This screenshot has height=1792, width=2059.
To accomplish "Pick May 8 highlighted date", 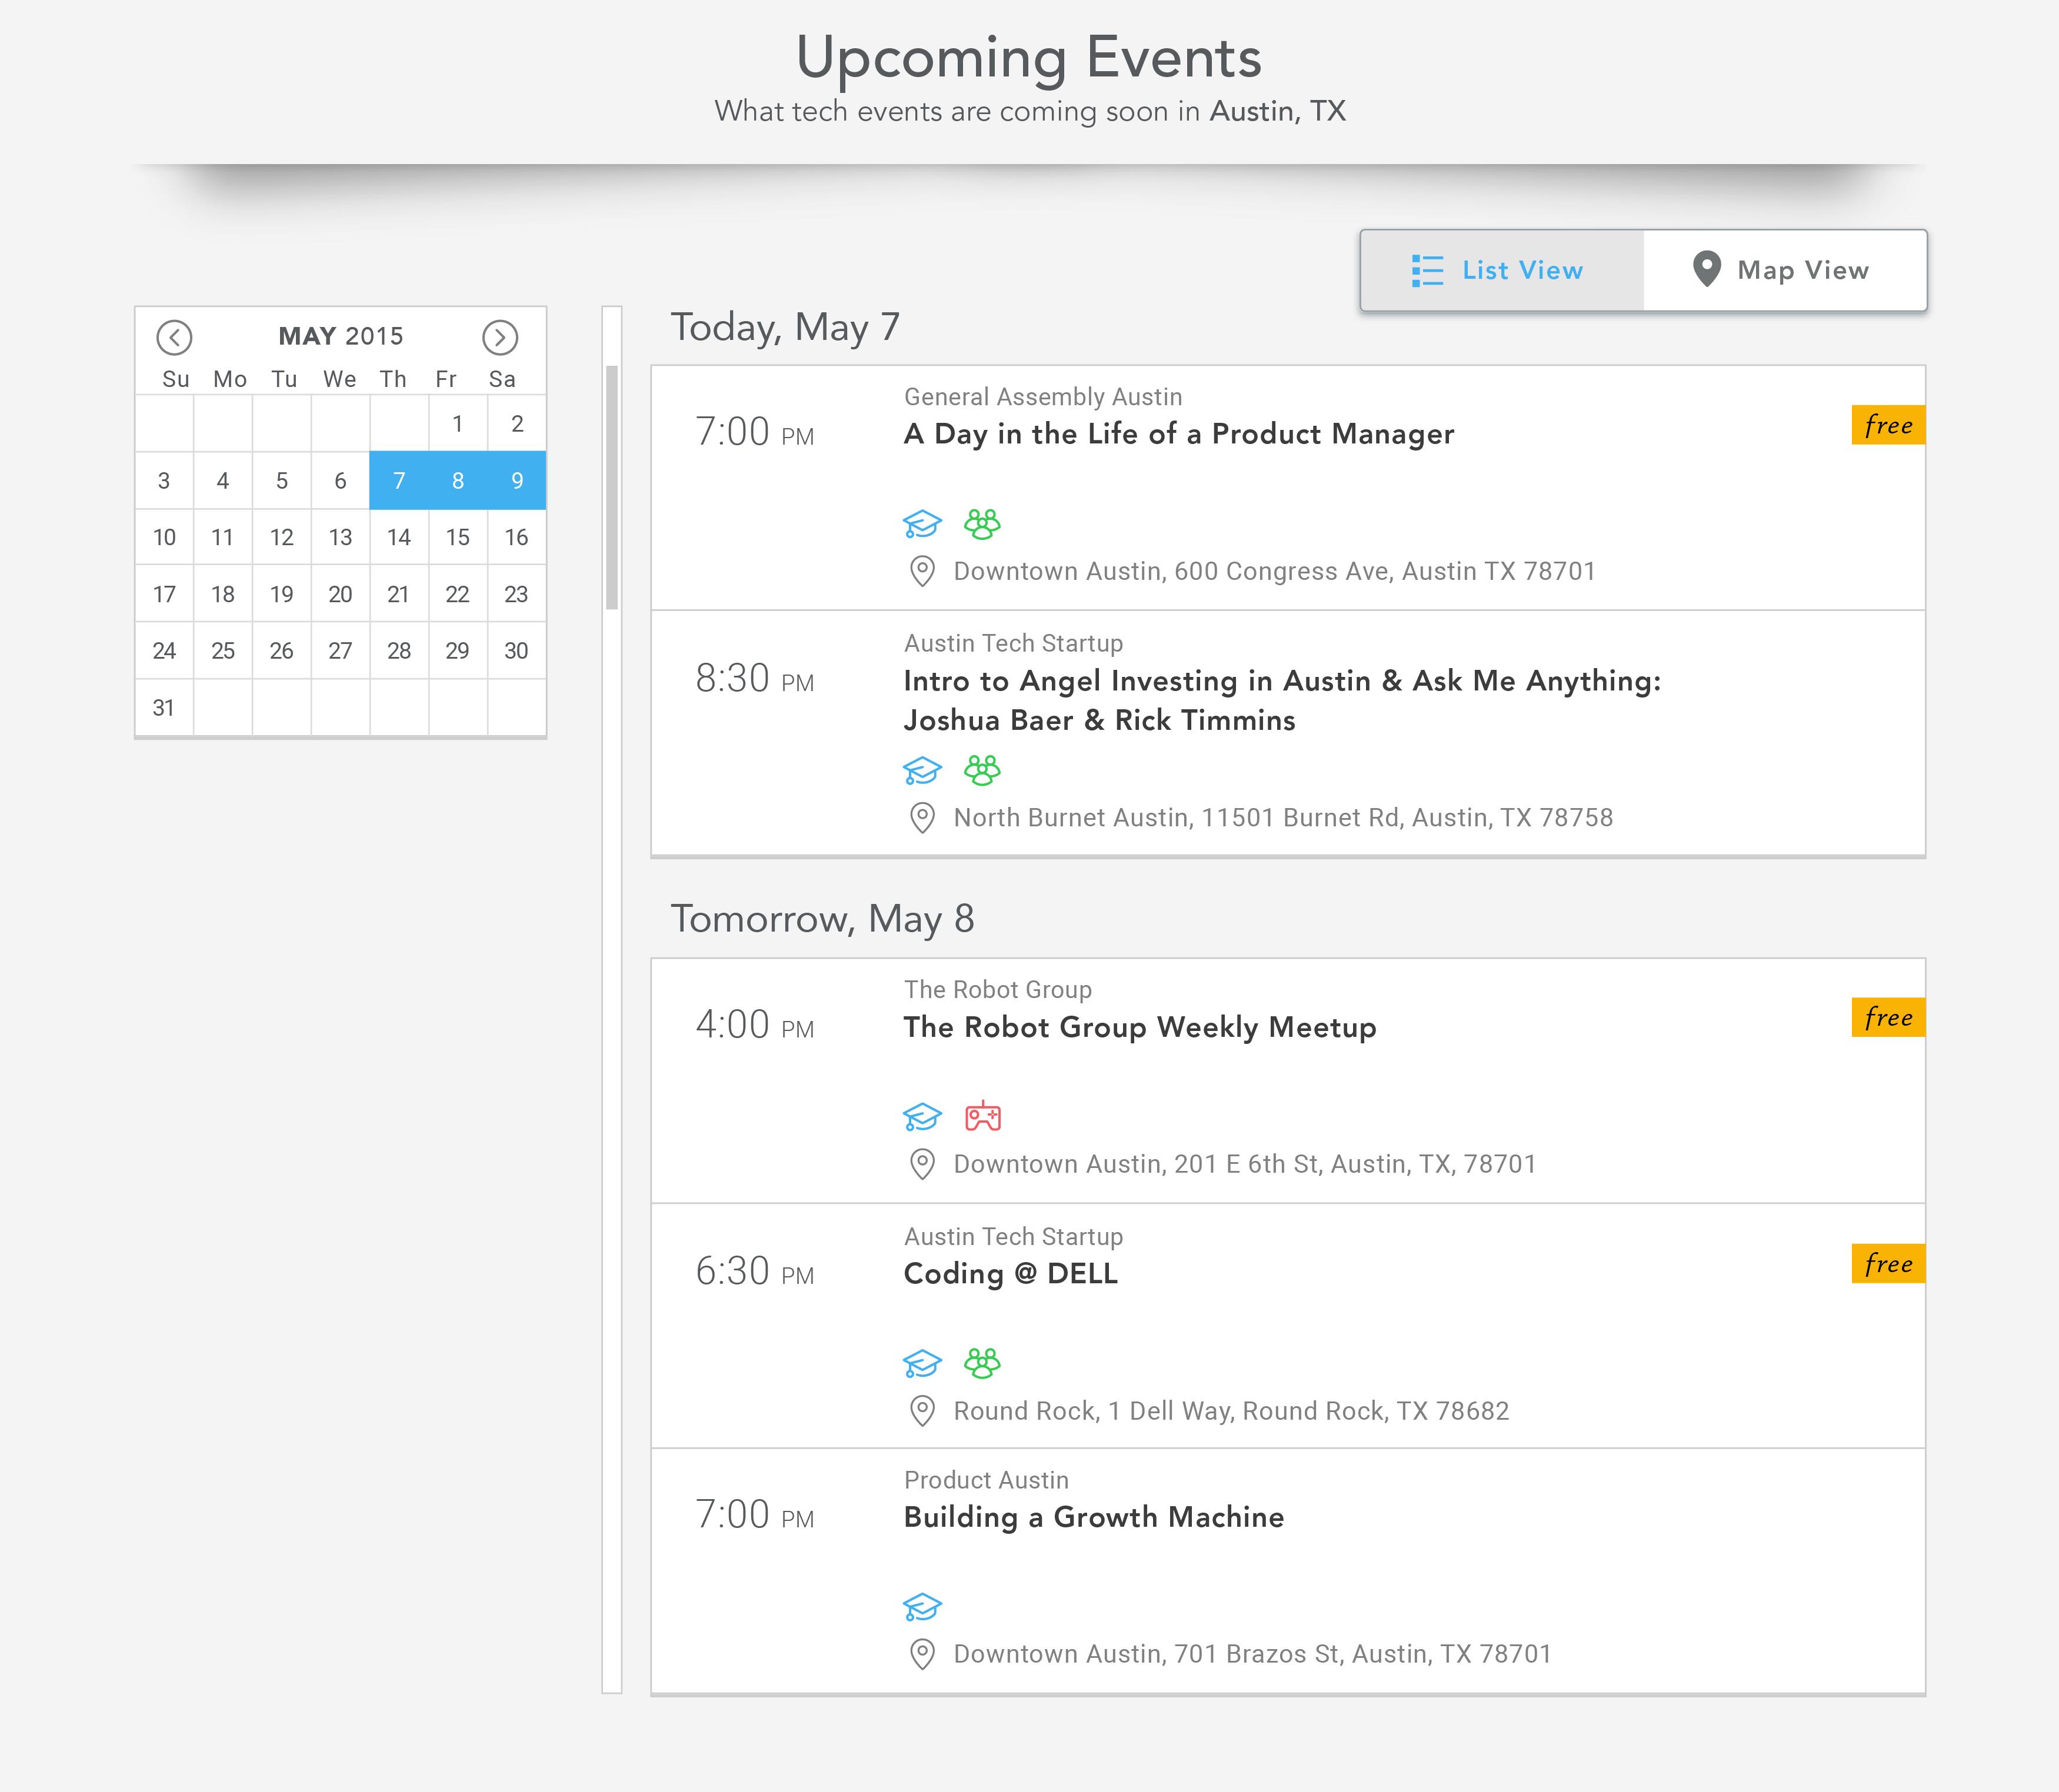I will [x=457, y=481].
